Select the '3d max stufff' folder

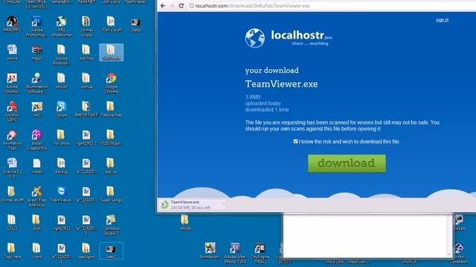12,194
